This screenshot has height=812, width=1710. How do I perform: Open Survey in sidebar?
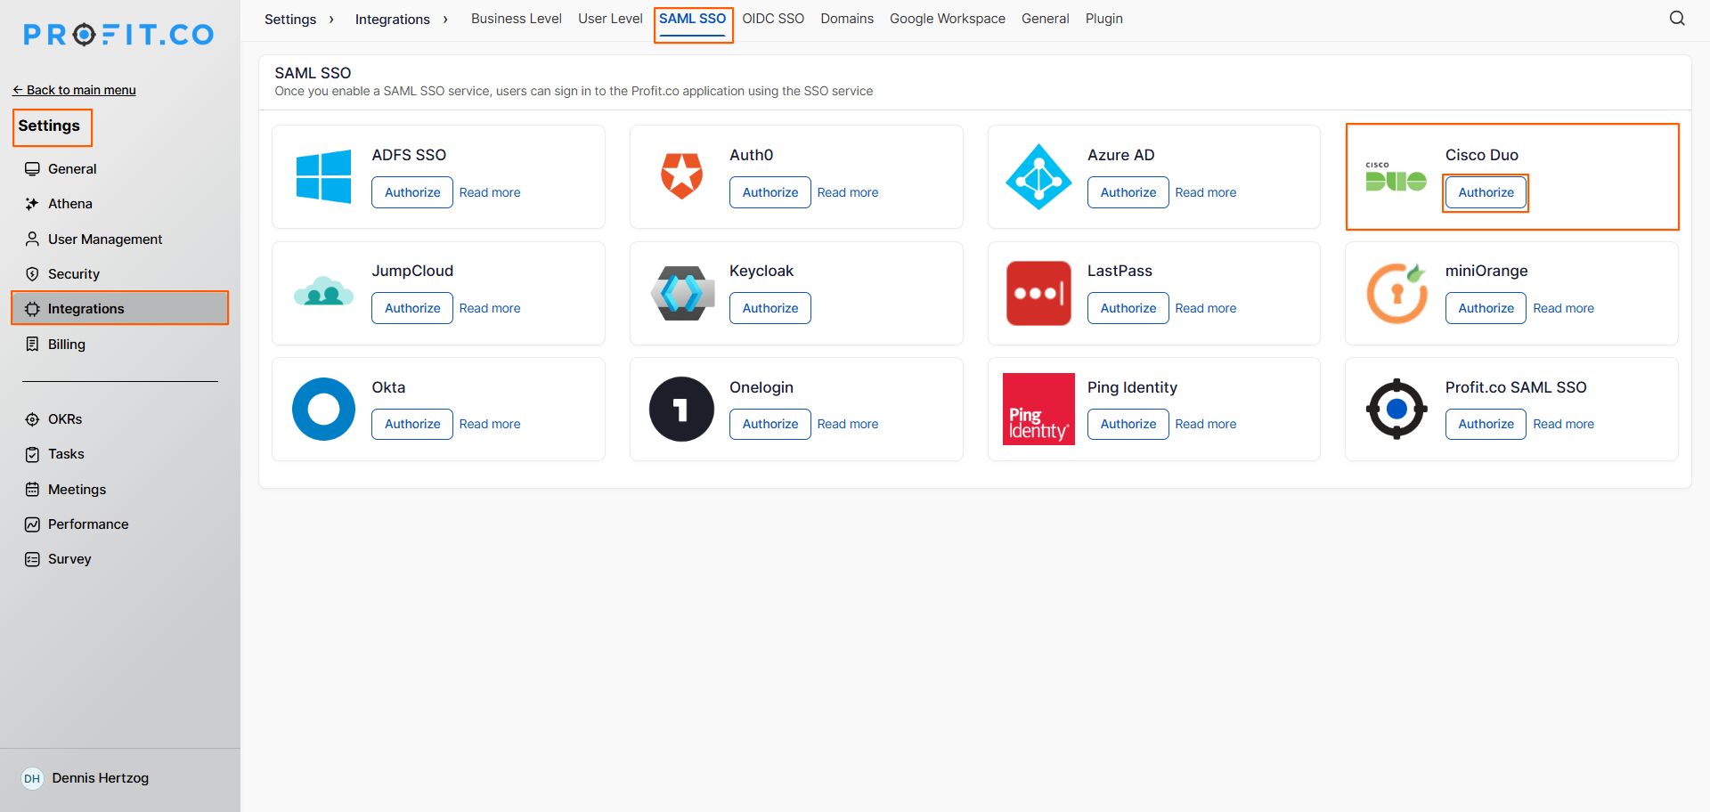[69, 559]
